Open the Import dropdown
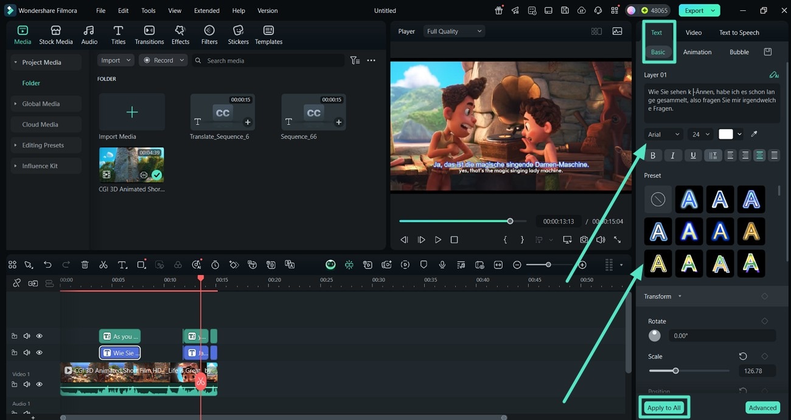The image size is (791, 420). (115, 60)
